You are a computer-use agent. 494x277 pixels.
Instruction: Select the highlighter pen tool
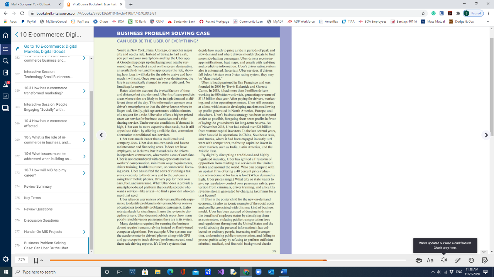coord(458,260)
